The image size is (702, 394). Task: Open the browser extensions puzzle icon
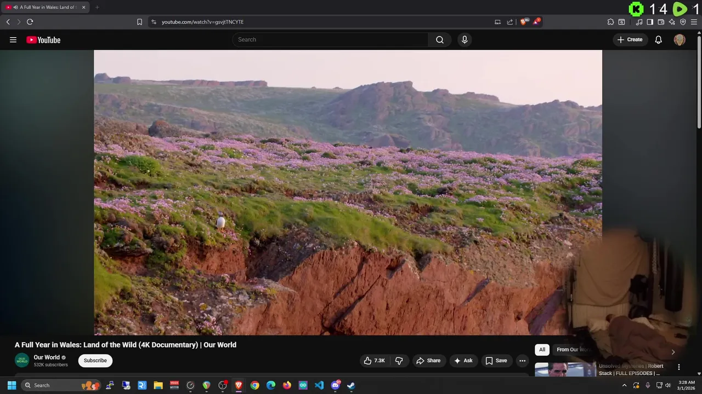pyautogui.click(x=610, y=22)
